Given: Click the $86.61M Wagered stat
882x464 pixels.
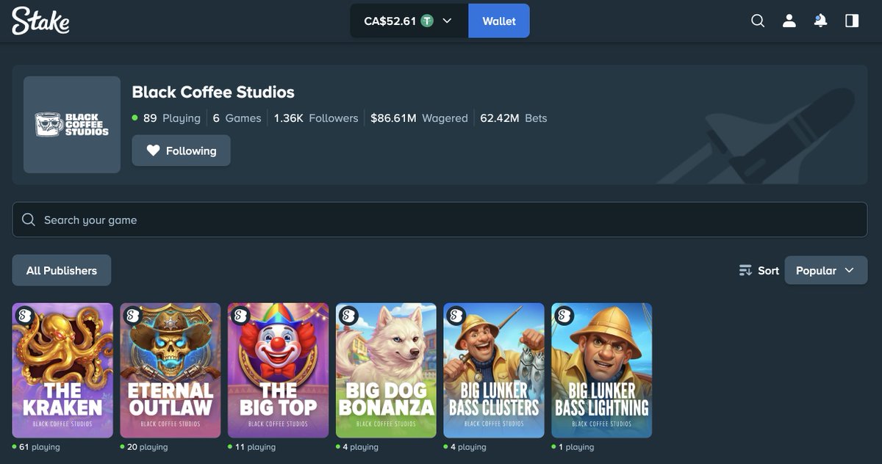Looking at the screenshot, I should (x=419, y=118).
